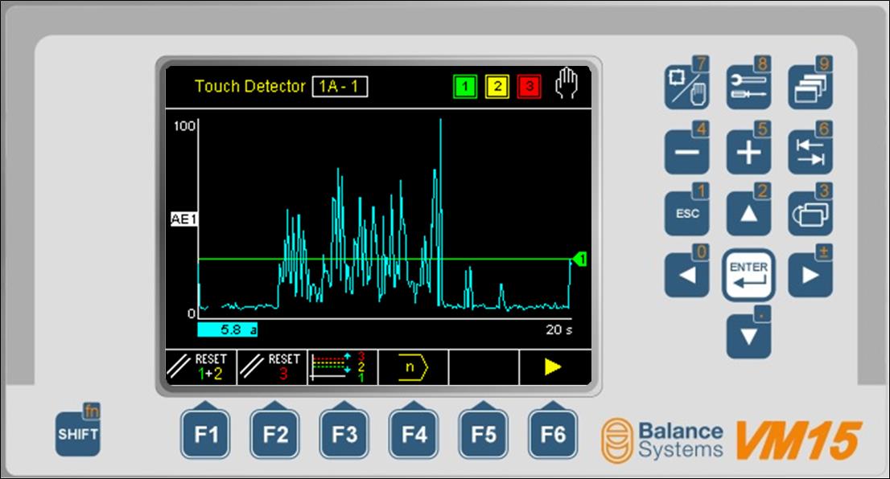Click the 1A - 1 channel box
Image resolution: width=890 pixels, height=479 pixels.
pos(340,87)
